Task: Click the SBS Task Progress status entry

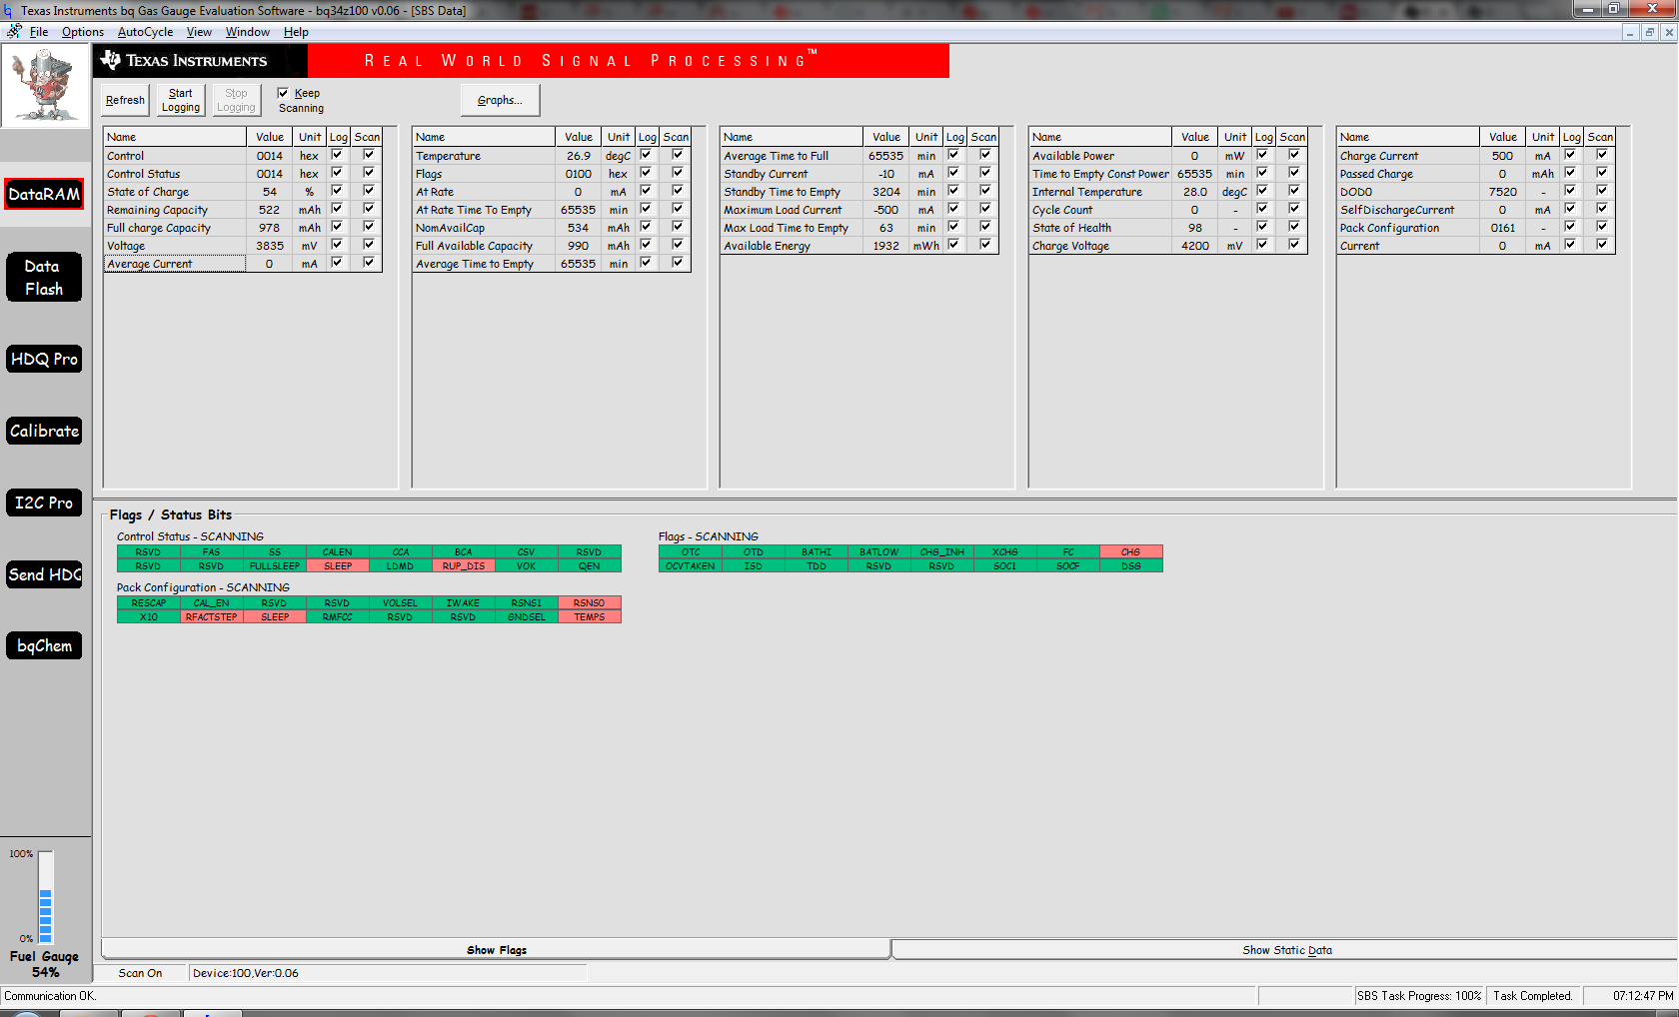Action: click(x=1419, y=996)
